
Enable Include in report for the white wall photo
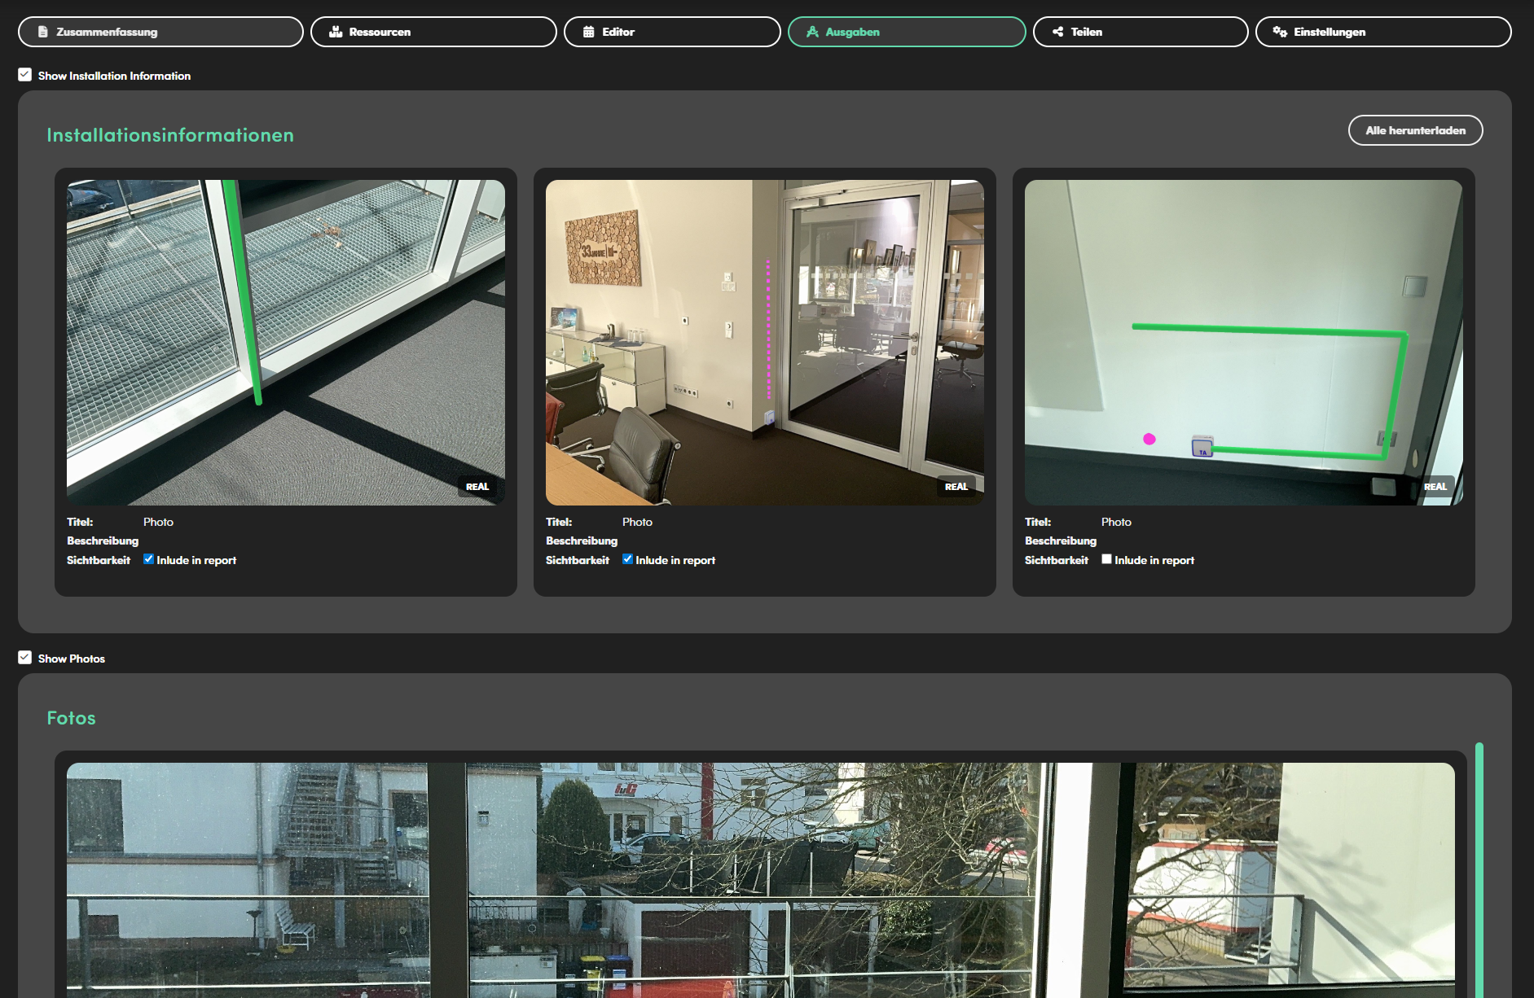coord(1106,559)
